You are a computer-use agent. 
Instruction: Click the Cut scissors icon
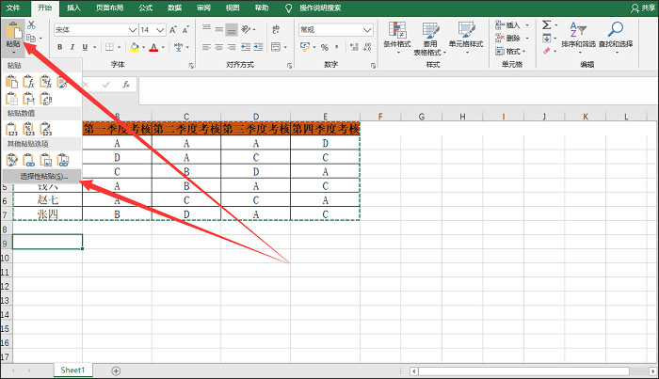pyautogui.click(x=31, y=25)
